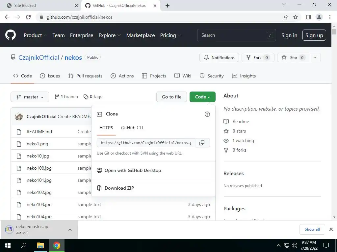Open a new browser tab with plus icon
337x252 pixels.
point(168,6)
